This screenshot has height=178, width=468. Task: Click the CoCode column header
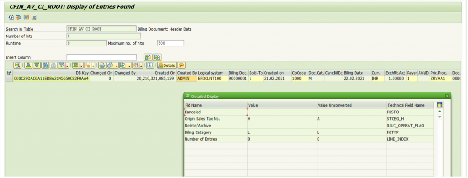coord(299,73)
